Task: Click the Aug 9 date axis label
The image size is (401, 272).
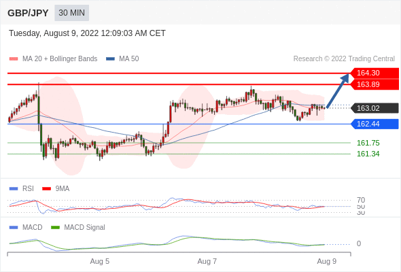Action: coord(327,261)
